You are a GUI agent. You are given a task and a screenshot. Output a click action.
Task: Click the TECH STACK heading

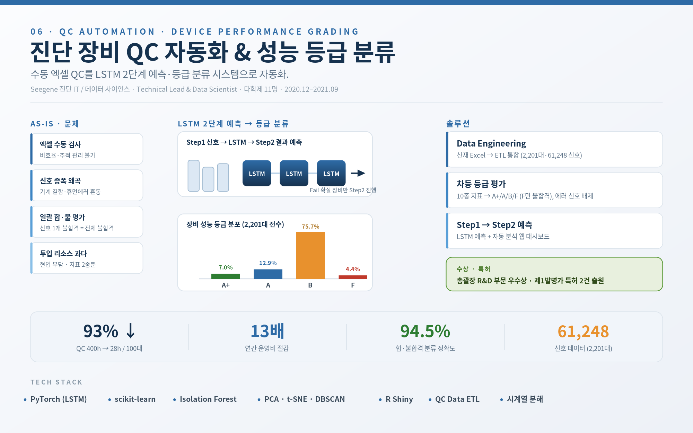coord(56,382)
